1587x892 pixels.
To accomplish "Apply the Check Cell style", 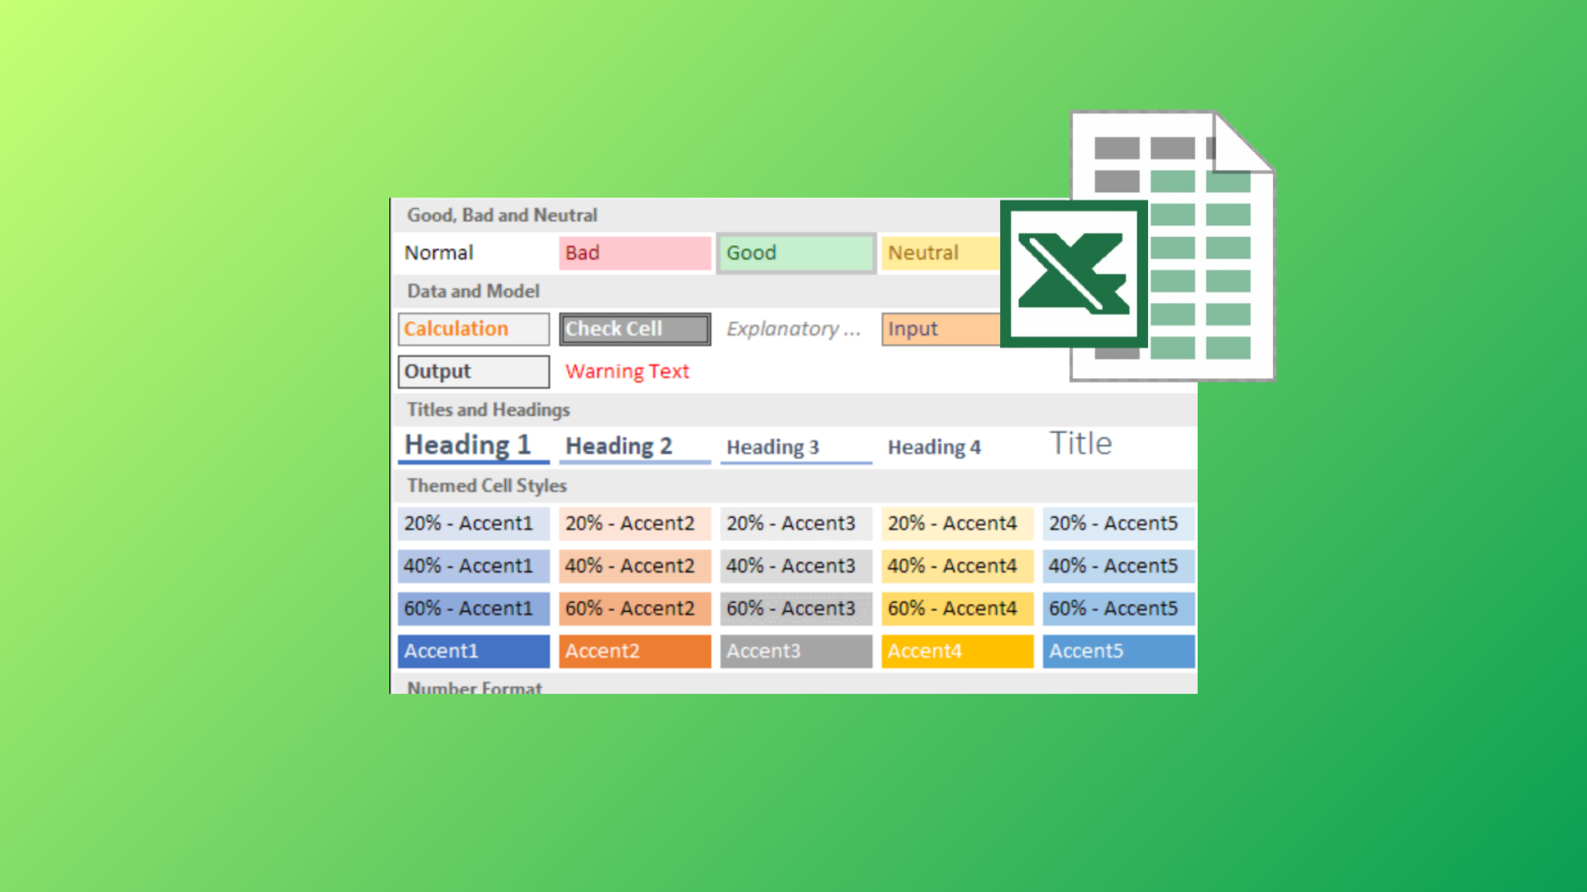I will point(634,329).
